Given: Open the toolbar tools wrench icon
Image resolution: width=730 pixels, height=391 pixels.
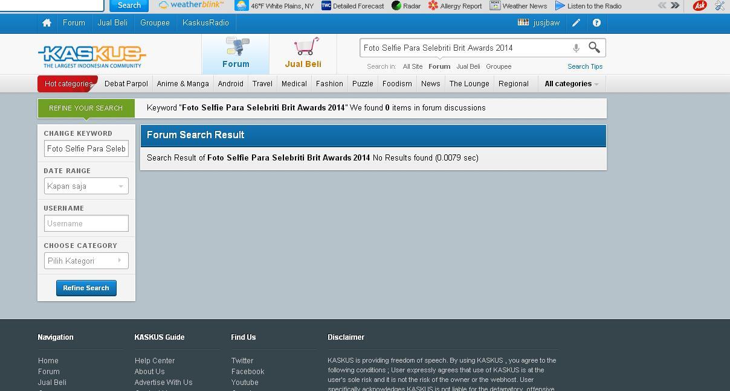Looking at the screenshot, I should pos(720,5).
